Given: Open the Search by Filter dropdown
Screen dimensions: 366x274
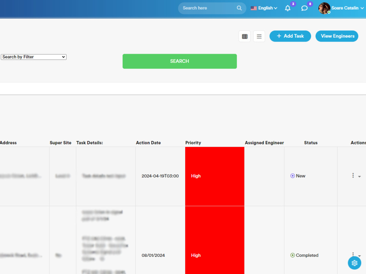Looking at the screenshot, I should click(34, 57).
